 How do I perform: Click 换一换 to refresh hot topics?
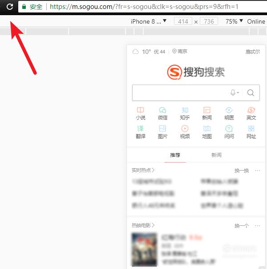(x=242, y=171)
